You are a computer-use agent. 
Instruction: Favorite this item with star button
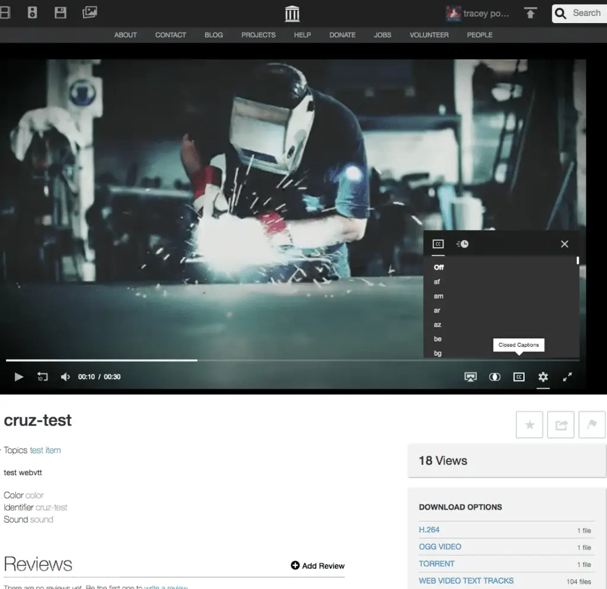529,425
